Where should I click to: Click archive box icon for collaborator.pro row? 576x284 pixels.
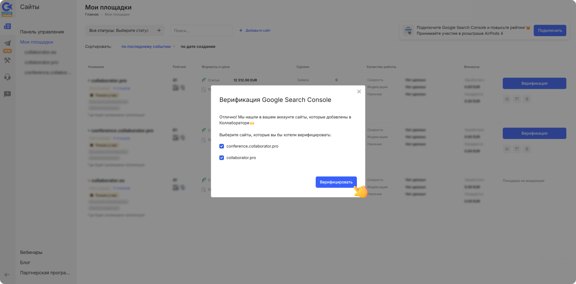517,99
